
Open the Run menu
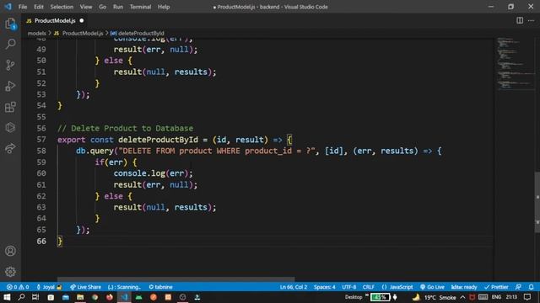[118, 7]
